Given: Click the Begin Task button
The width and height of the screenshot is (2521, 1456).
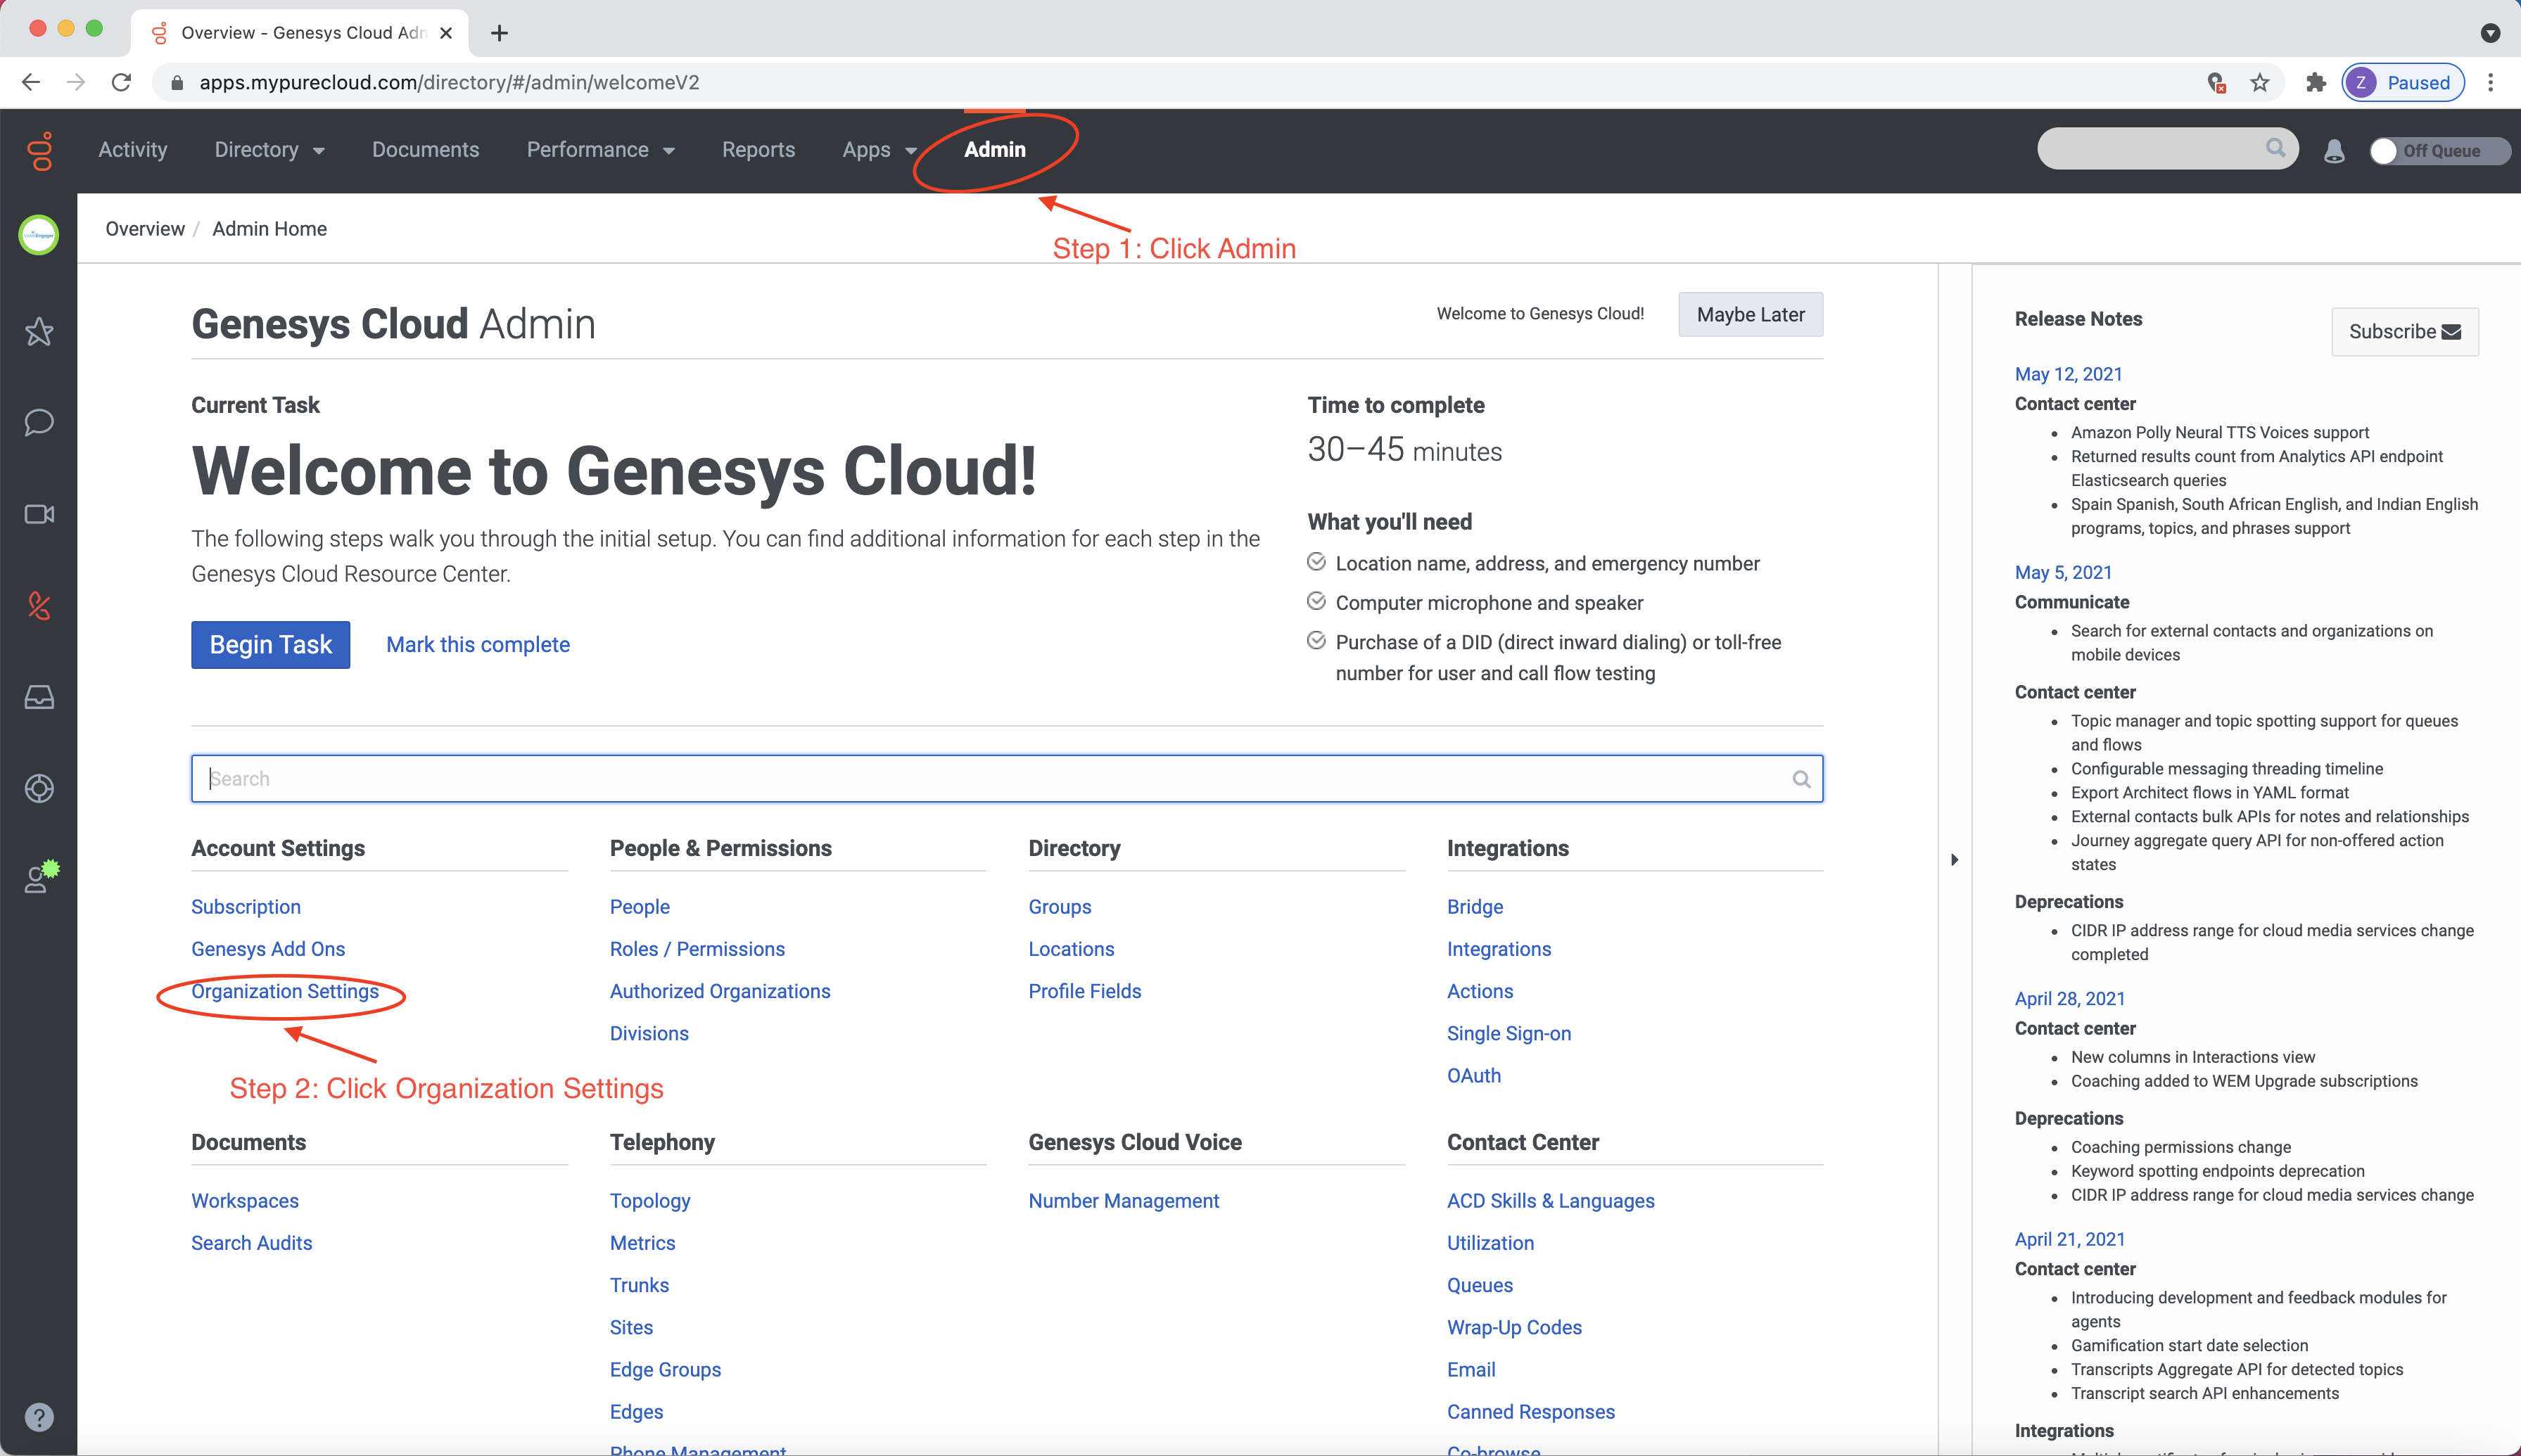Looking at the screenshot, I should pyautogui.click(x=271, y=645).
